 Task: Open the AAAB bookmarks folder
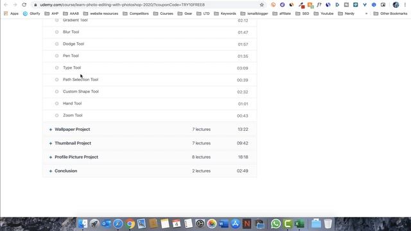click(71, 13)
